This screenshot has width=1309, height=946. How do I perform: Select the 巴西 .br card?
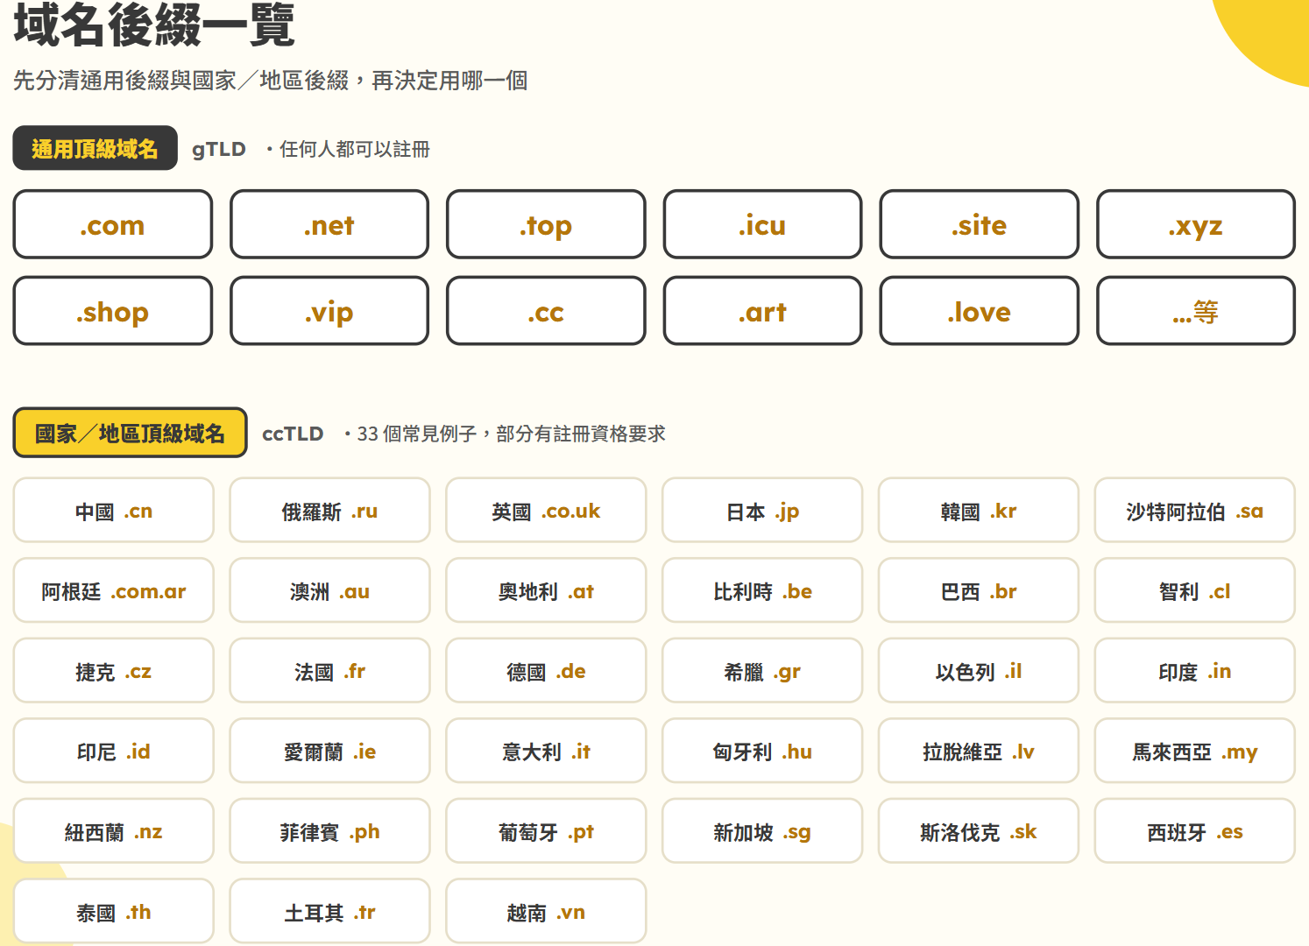[979, 590]
